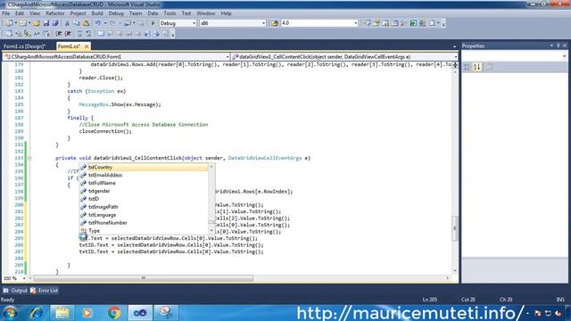This screenshot has width=571, height=321.
Task: Start debugging with the green play icon
Action: 153,23
